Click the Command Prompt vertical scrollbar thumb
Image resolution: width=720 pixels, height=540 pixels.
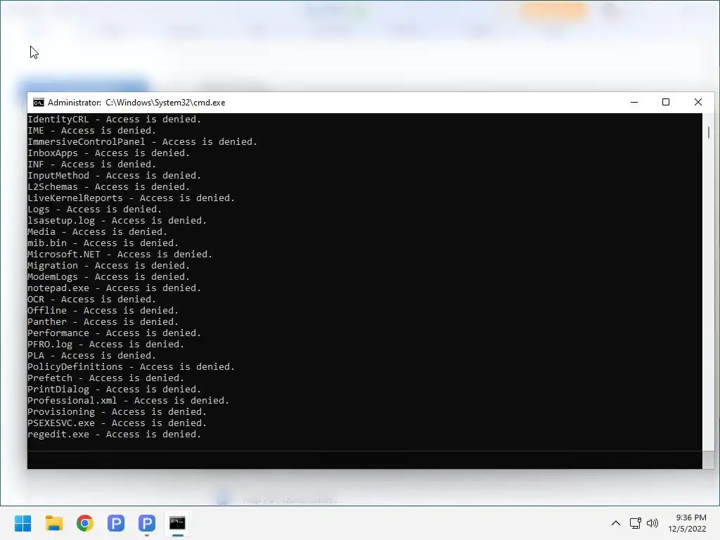709,133
